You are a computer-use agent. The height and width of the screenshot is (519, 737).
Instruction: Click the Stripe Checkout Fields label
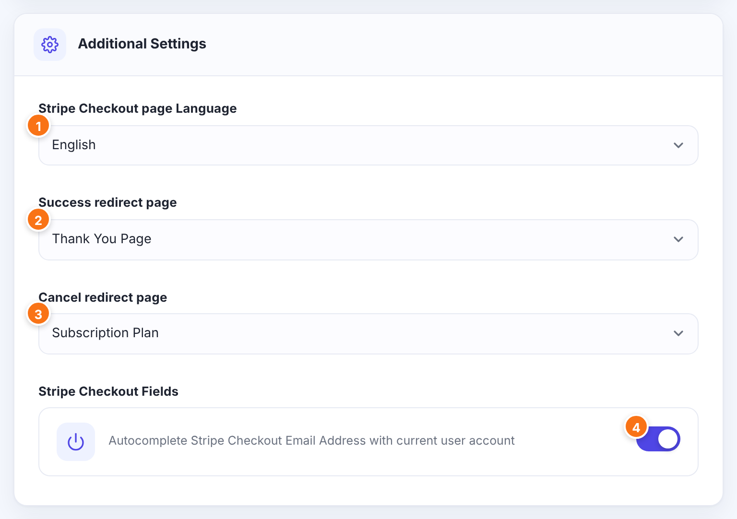pyautogui.click(x=108, y=391)
